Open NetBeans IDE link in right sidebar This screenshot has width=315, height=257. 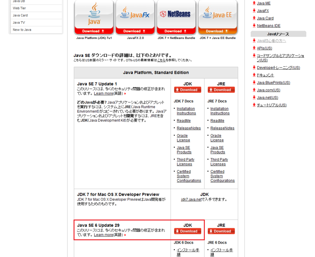pos(269,26)
